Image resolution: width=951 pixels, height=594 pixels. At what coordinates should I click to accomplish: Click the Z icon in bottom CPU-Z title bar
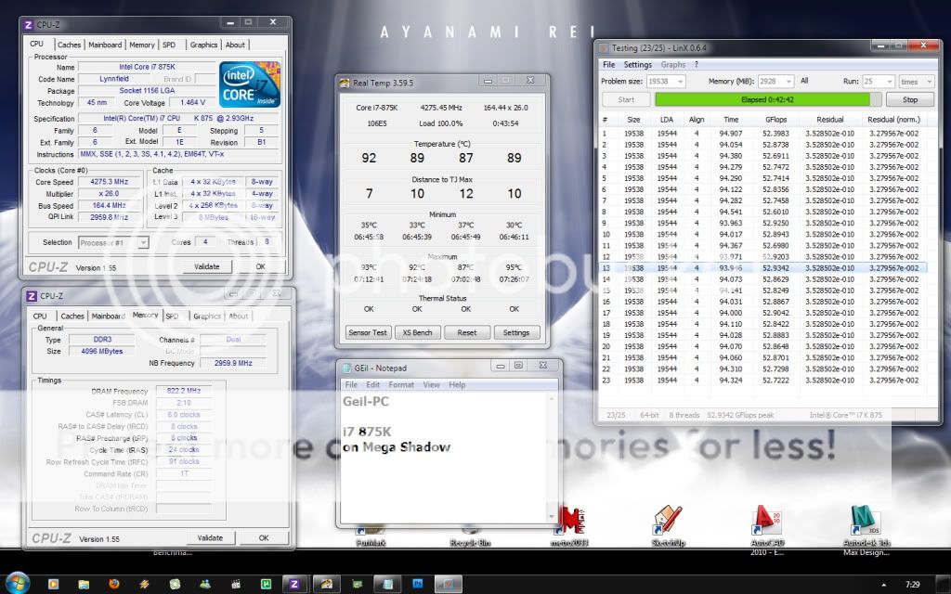click(32, 296)
